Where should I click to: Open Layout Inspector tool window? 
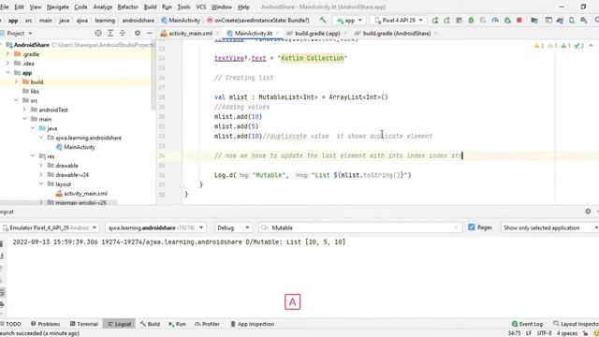point(576,324)
